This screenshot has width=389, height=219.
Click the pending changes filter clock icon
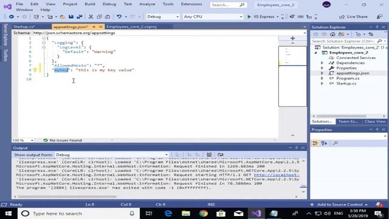(x=358, y=34)
